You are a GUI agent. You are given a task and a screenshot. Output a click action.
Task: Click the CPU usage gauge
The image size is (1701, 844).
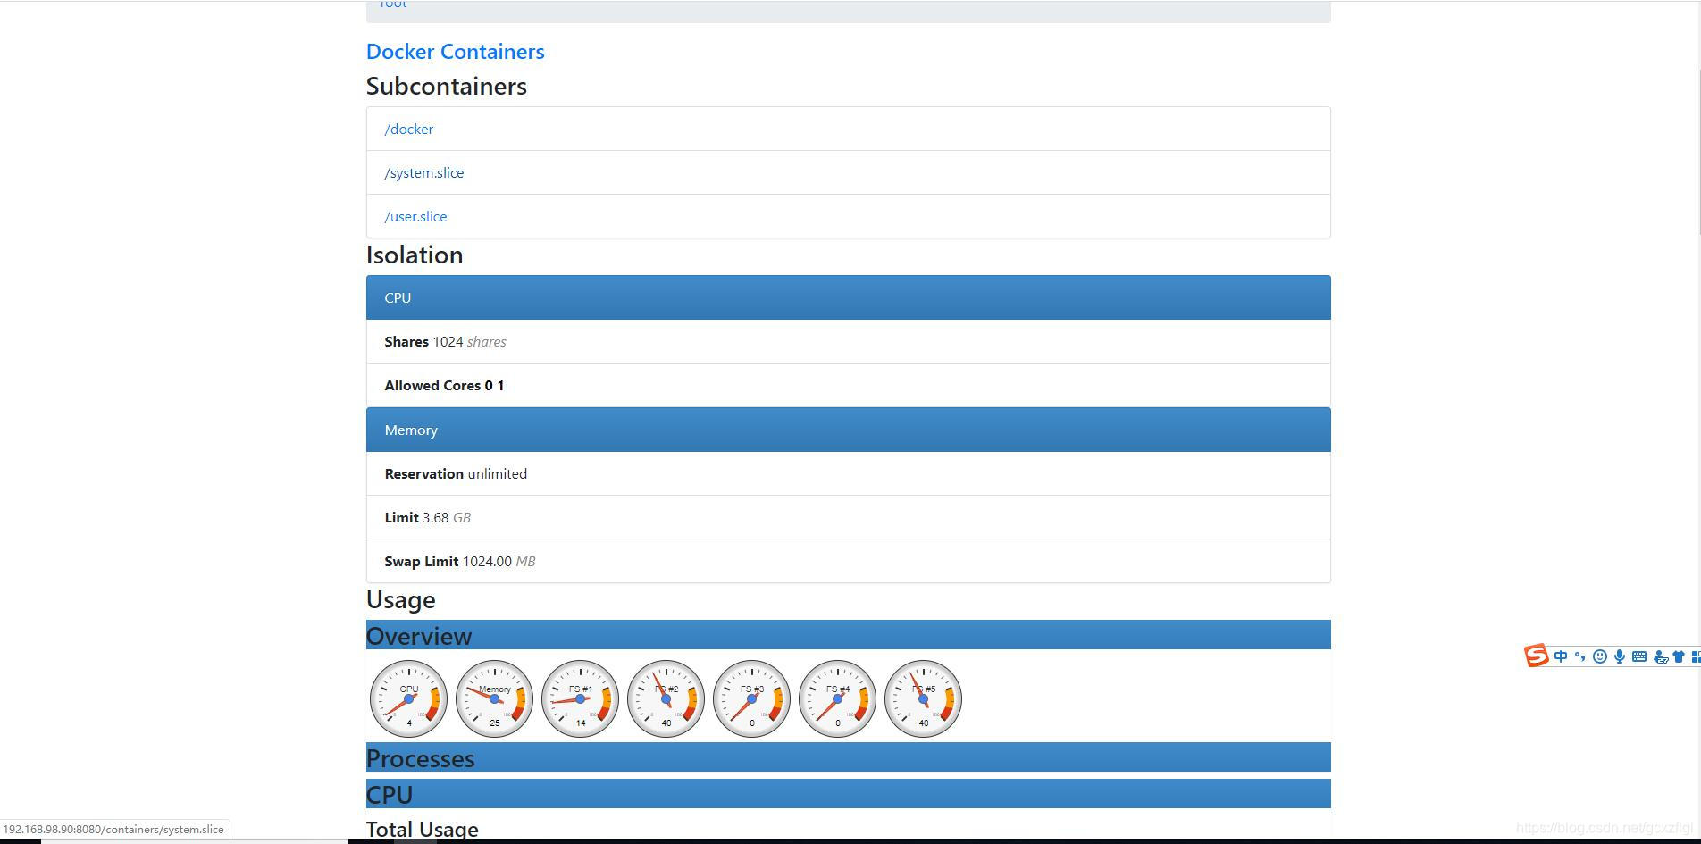[x=408, y=698]
